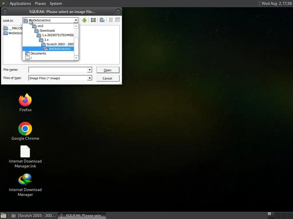Click the clock showing Wed Aug 2, 17:38

(277, 3)
